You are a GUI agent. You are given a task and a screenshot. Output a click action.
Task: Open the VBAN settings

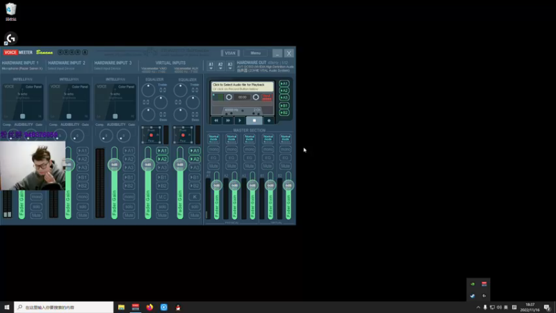(x=230, y=54)
